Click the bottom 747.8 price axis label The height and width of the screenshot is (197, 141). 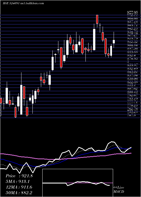point(131,115)
